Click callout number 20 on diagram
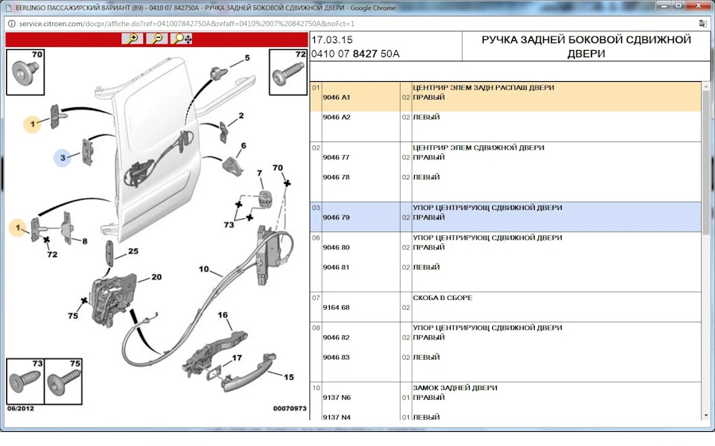The height and width of the screenshot is (446, 715). tap(156, 277)
